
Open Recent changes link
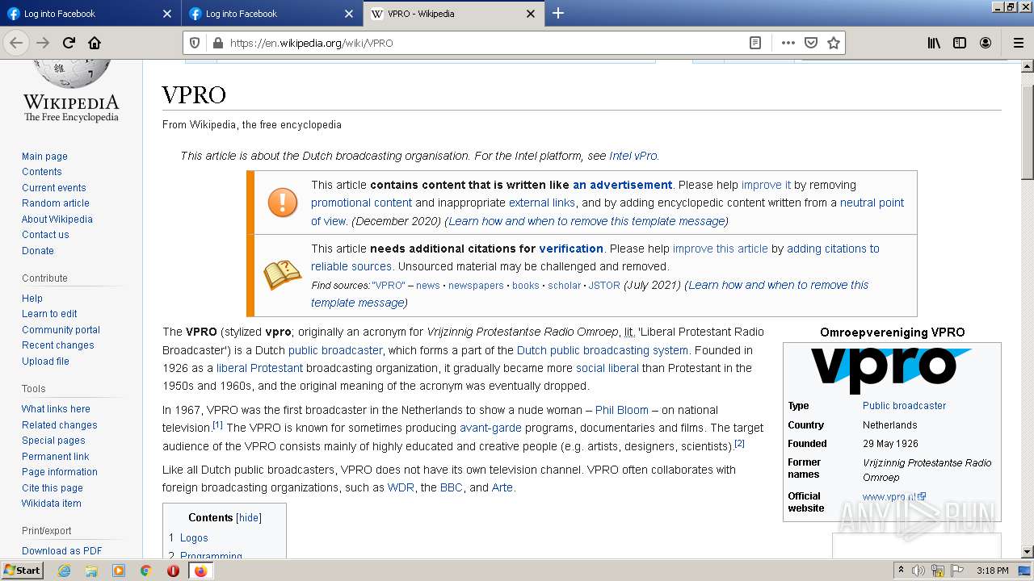[58, 345]
